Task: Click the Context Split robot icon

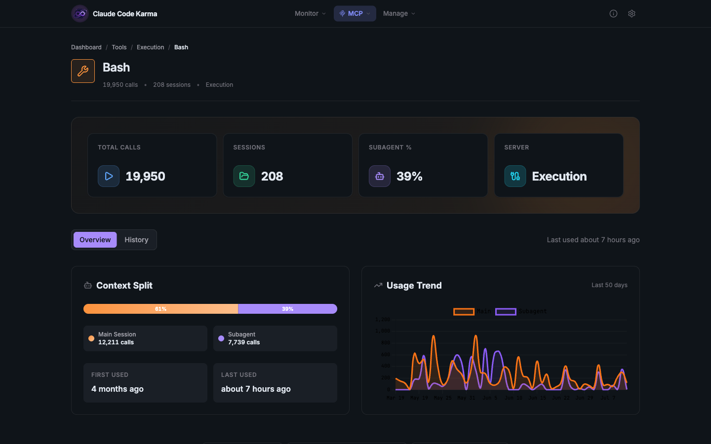Action: pyautogui.click(x=88, y=286)
